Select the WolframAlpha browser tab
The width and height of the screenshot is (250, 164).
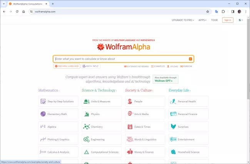click(x=26, y=3)
